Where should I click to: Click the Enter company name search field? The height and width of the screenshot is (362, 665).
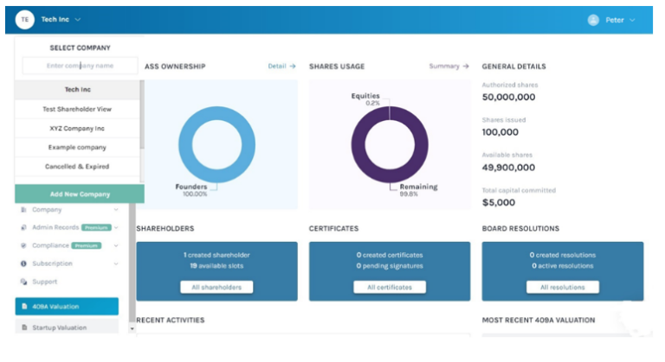coord(79,66)
